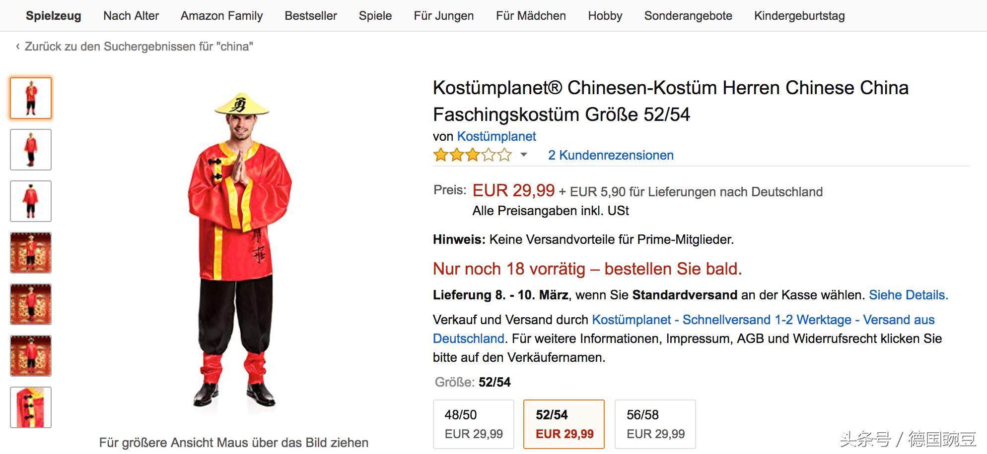Select the second costume thumbnail
987x454 pixels.
click(31, 150)
